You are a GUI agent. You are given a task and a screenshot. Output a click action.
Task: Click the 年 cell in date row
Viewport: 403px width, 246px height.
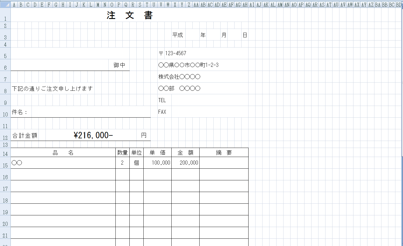click(203, 35)
